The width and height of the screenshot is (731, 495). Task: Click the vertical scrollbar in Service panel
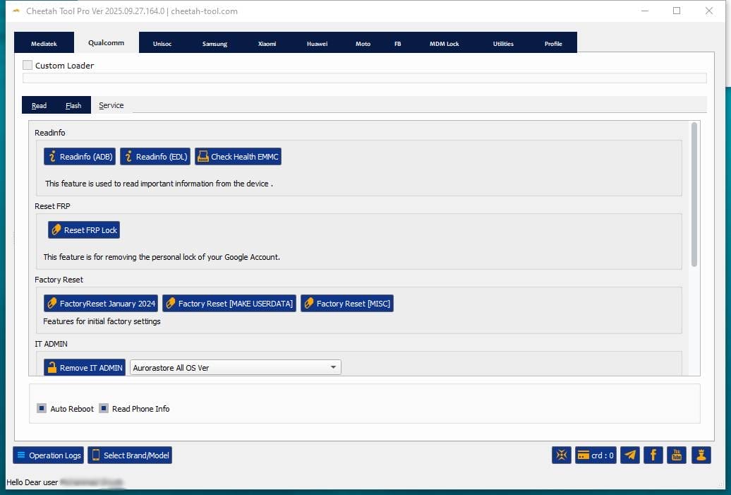tap(694, 194)
